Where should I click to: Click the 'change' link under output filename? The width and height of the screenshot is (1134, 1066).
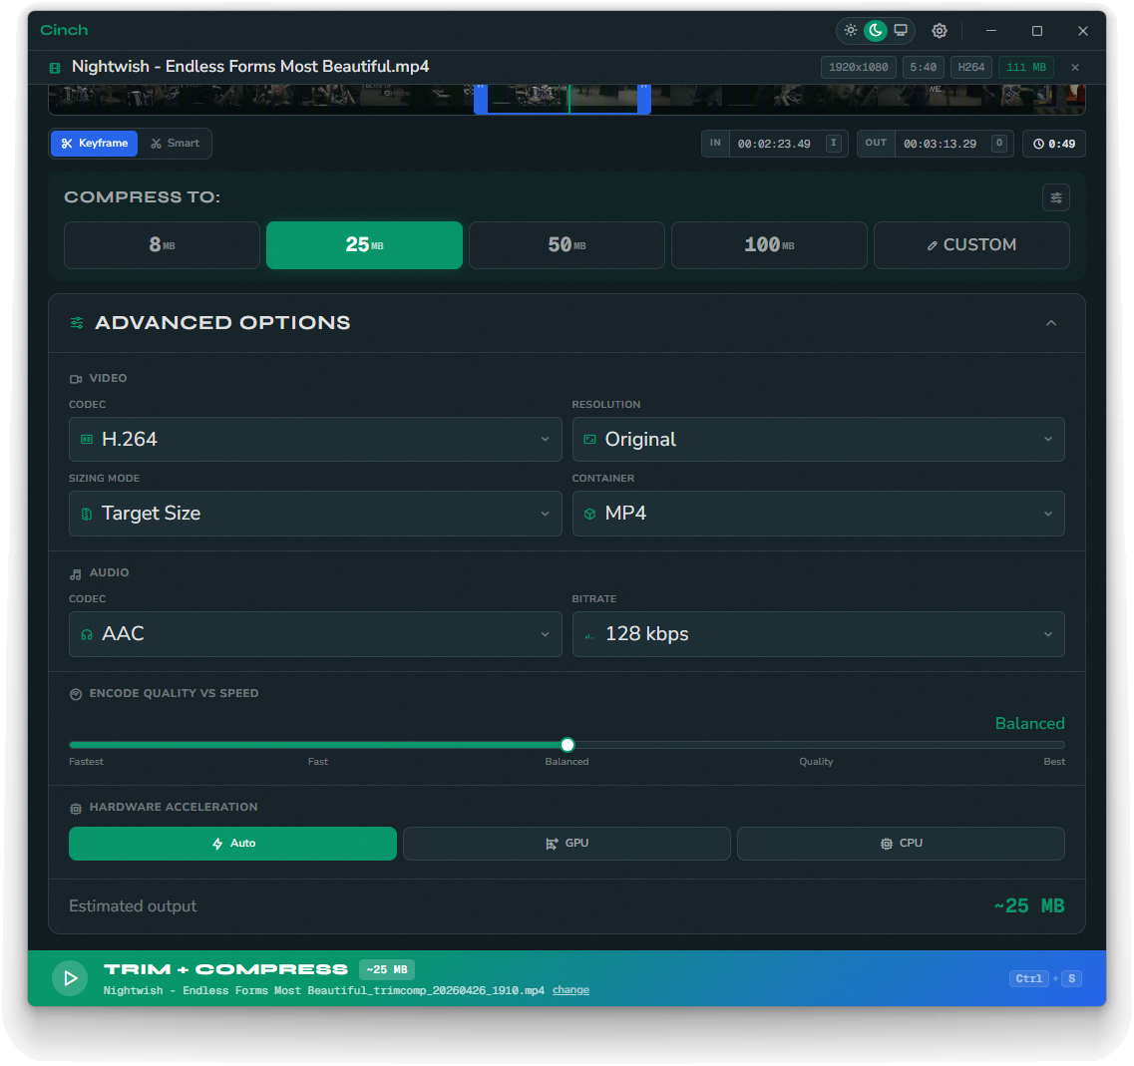click(x=570, y=990)
